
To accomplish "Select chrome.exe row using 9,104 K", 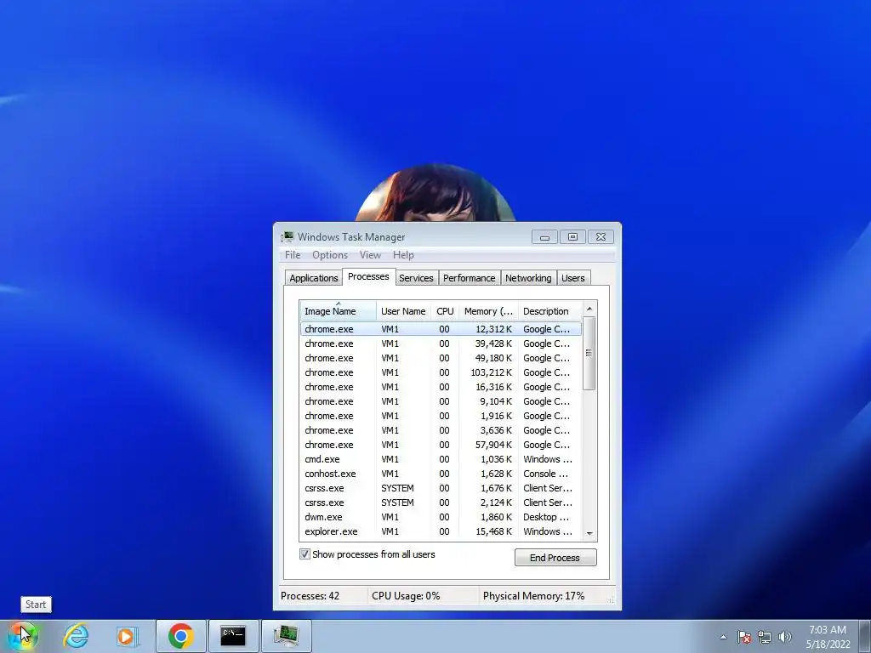I will (441, 401).
